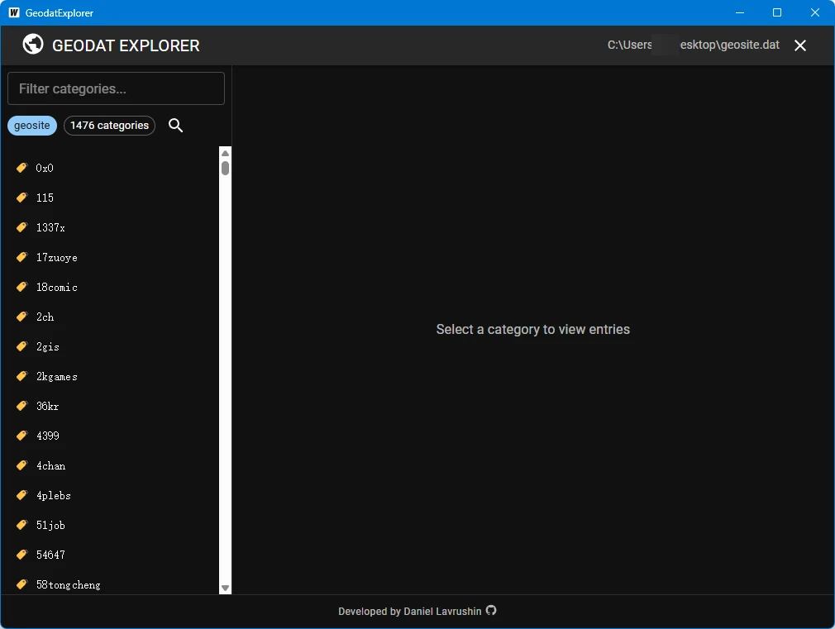835x629 pixels.
Task: View entries for 4chan category
Action: click(x=110, y=465)
